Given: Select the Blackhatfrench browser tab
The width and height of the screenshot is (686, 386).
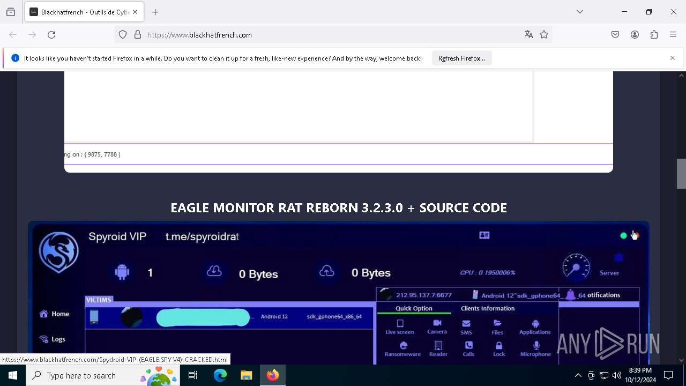Looking at the screenshot, I should (84, 12).
